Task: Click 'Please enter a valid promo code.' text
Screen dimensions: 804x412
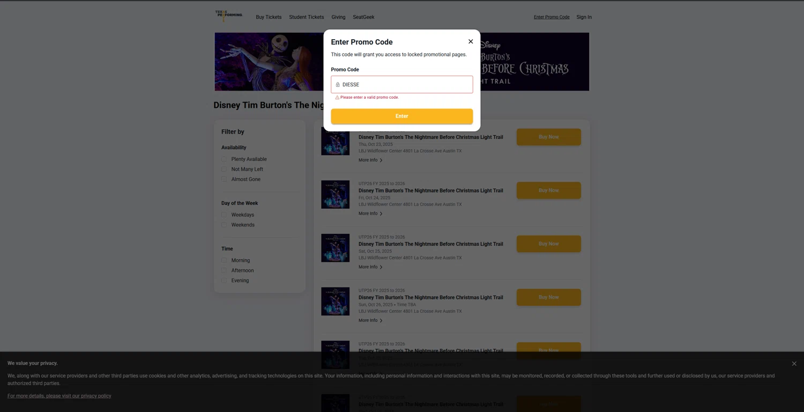Action: (369, 98)
